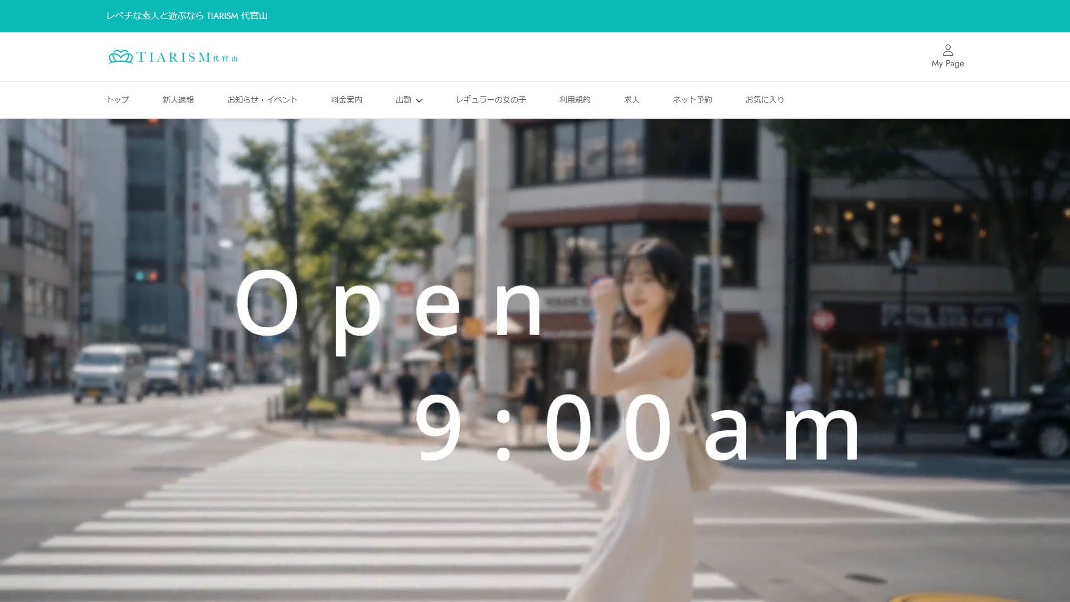Click the header tagline text レベチな素人と遊ぶなら
Viewport: 1070px width, 602px height.
coord(155,16)
